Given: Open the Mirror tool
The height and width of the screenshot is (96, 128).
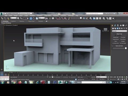Looking at the screenshot, I should point(84,18).
